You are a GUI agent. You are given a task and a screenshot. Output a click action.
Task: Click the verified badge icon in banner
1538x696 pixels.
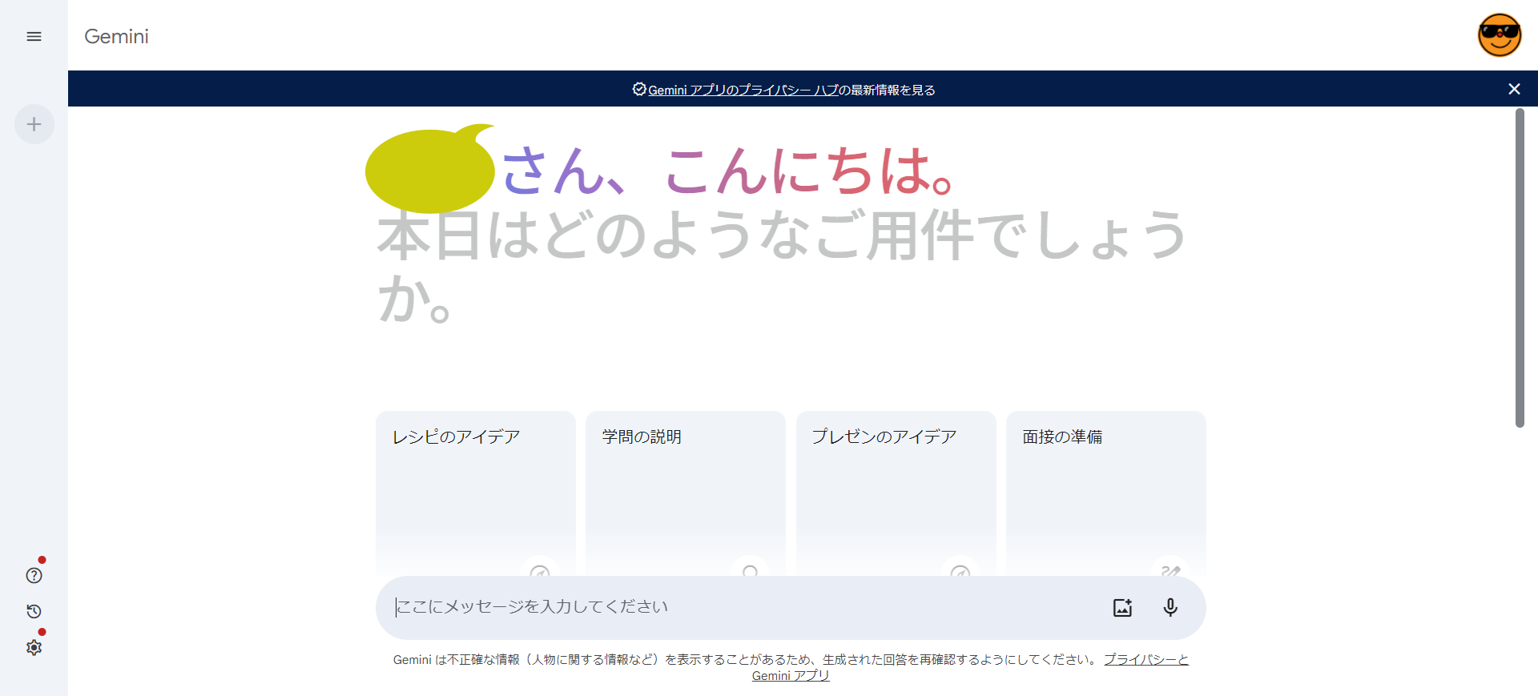[639, 89]
